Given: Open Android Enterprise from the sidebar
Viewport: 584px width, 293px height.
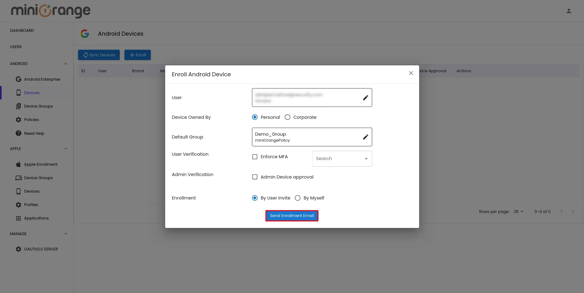Looking at the screenshot, I should coord(42,79).
